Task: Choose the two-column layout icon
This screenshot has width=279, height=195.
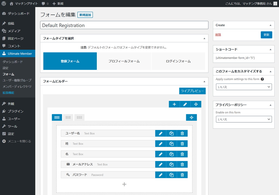Action: (x=68, y=117)
